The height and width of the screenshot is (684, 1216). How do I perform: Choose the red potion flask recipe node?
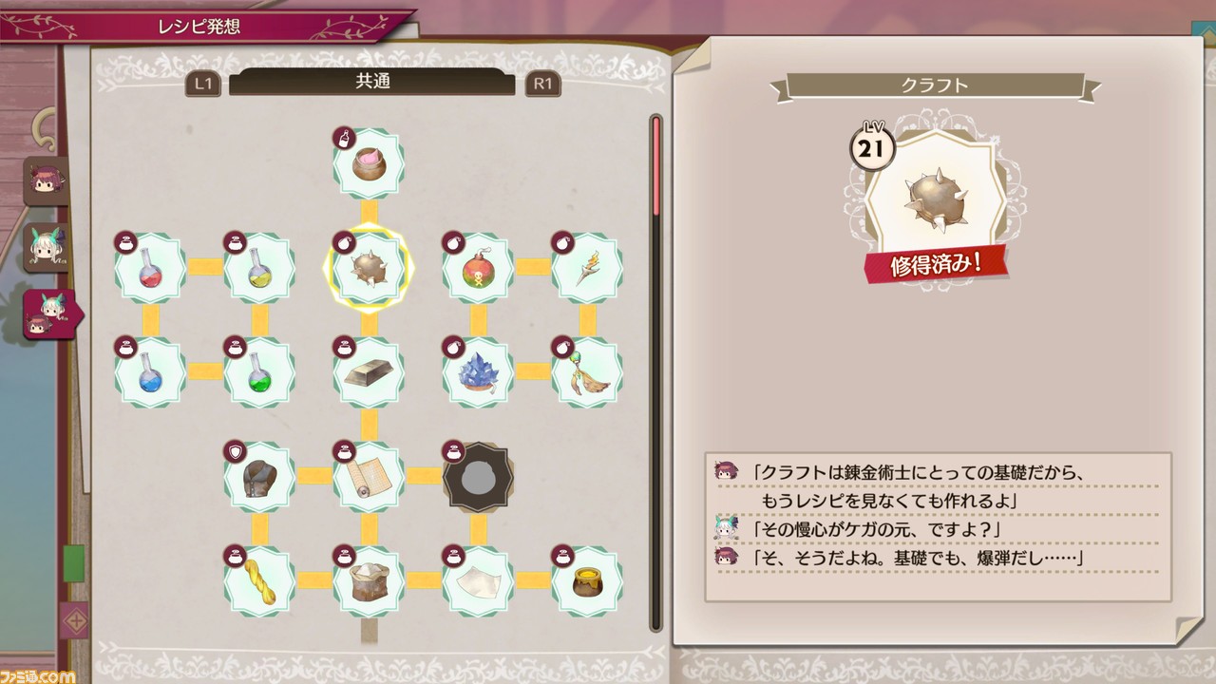pyautogui.click(x=150, y=269)
